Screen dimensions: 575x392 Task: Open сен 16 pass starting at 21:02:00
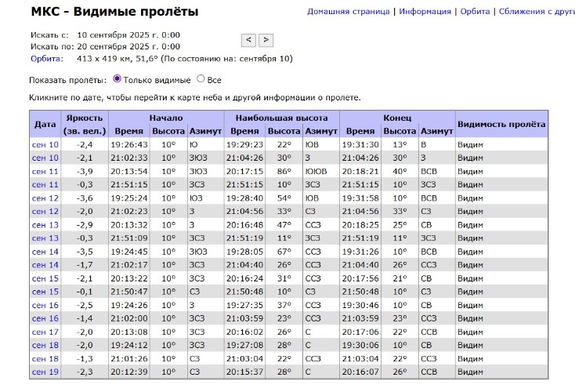point(45,318)
